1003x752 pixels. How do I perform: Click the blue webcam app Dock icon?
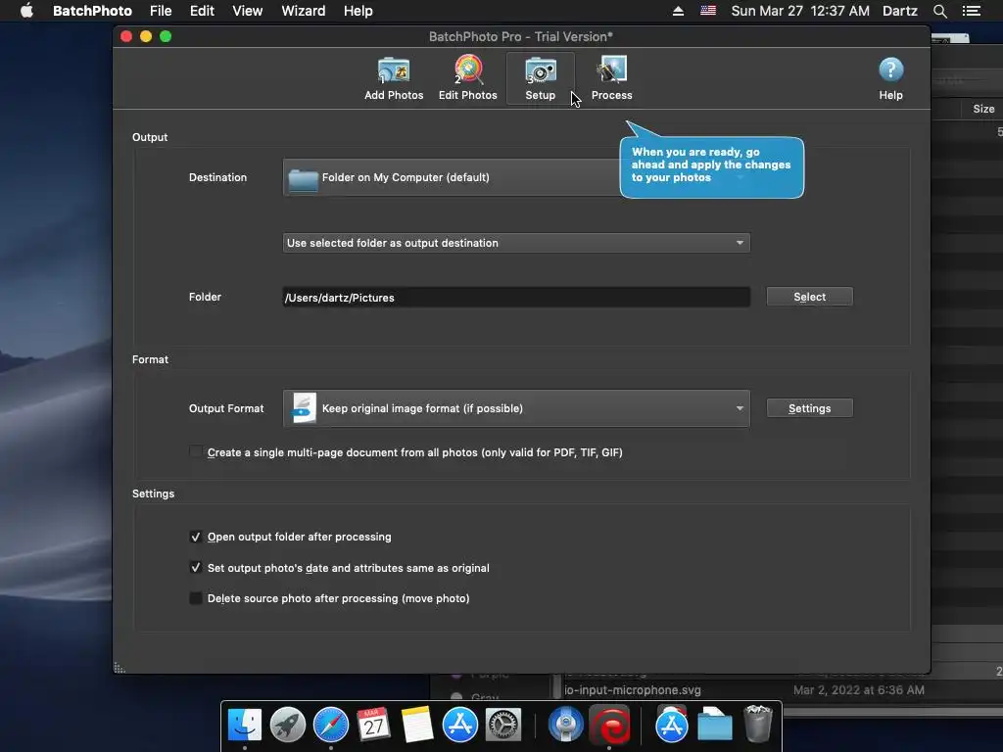[x=566, y=726]
